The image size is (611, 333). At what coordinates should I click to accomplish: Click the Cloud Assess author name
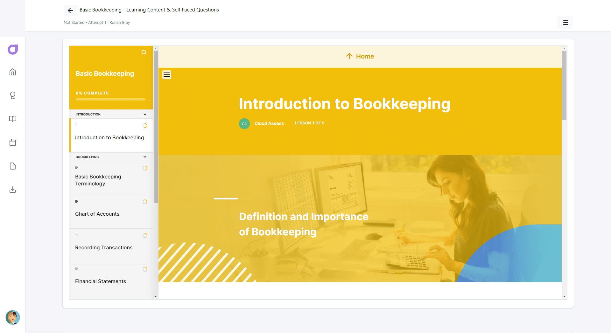click(269, 123)
